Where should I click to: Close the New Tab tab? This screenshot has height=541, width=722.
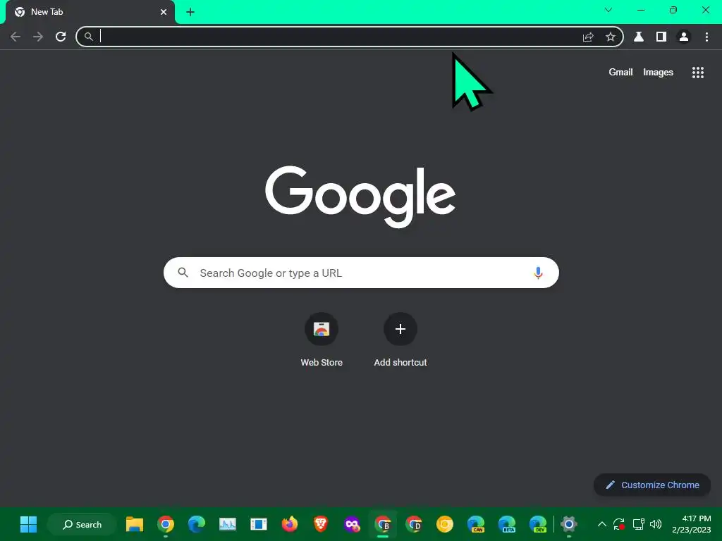coord(164,12)
